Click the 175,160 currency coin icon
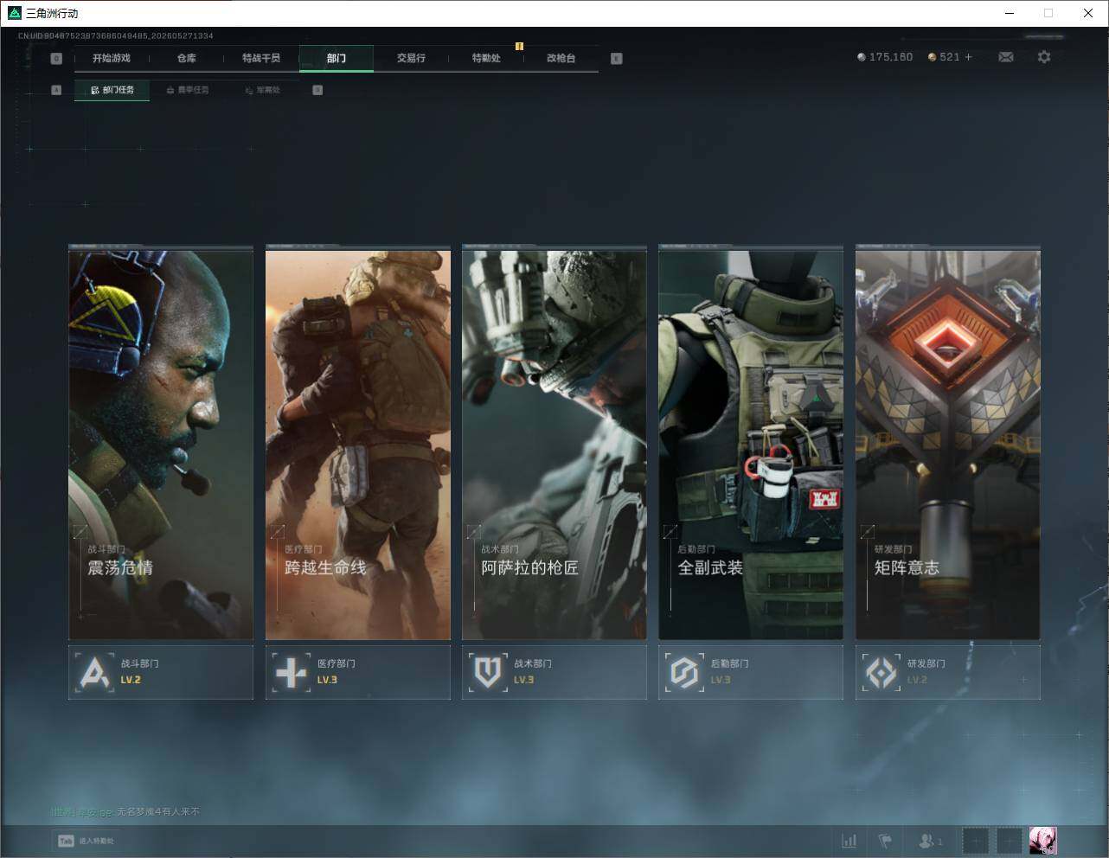The height and width of the screenshot is (858, 1109). pos(861,57)
